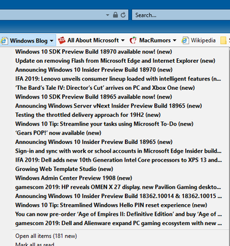Viewport: 230px width, 246px height.
Task: Select Windows Admin Center Preview 1908
Action: 74,178
